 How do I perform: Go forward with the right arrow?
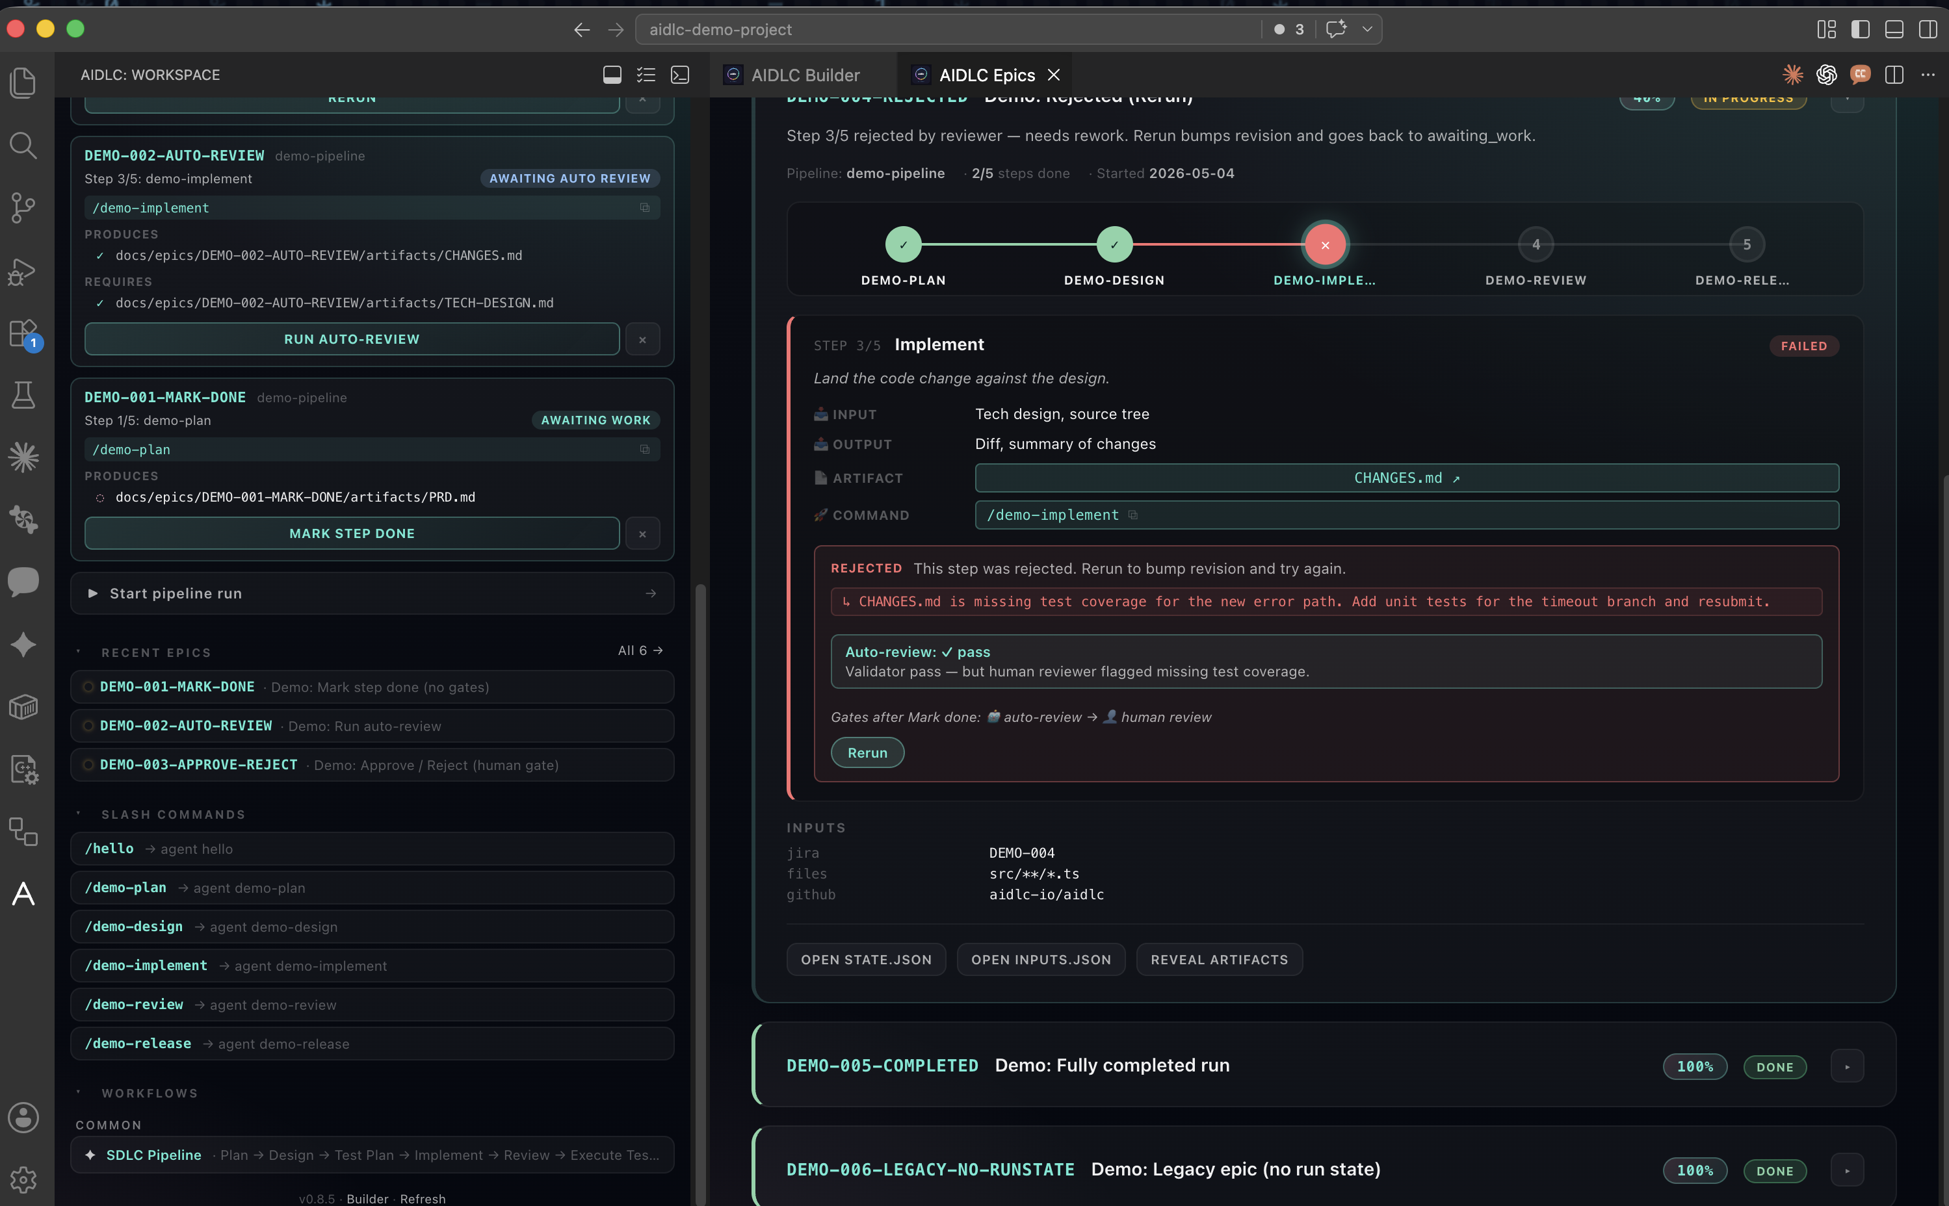(615, 29)
